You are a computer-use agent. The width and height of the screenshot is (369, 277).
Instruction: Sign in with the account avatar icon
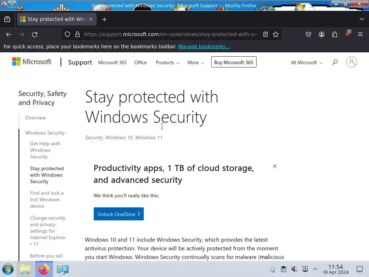(352, 62)
